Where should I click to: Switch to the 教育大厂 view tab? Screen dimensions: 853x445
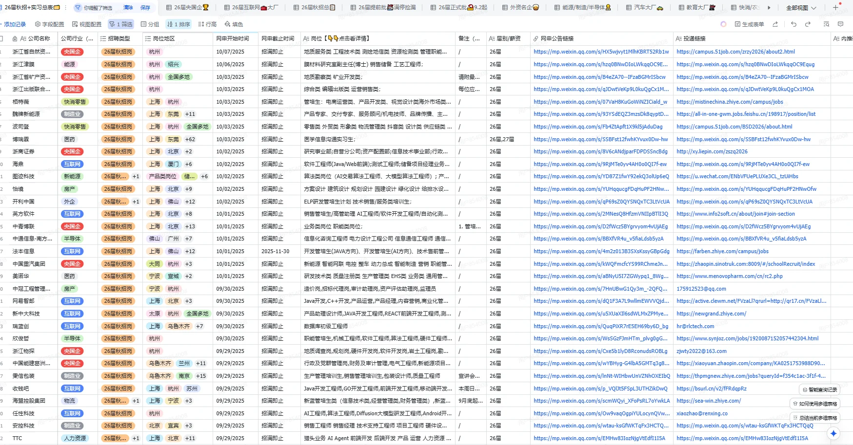click(697, 8)
